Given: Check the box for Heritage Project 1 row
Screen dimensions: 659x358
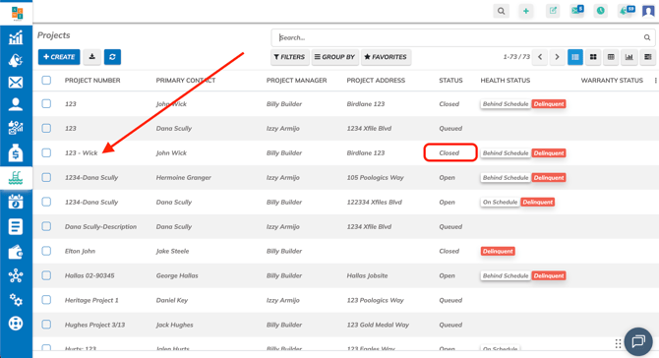Looking at the screenshot, I should 46,300.
